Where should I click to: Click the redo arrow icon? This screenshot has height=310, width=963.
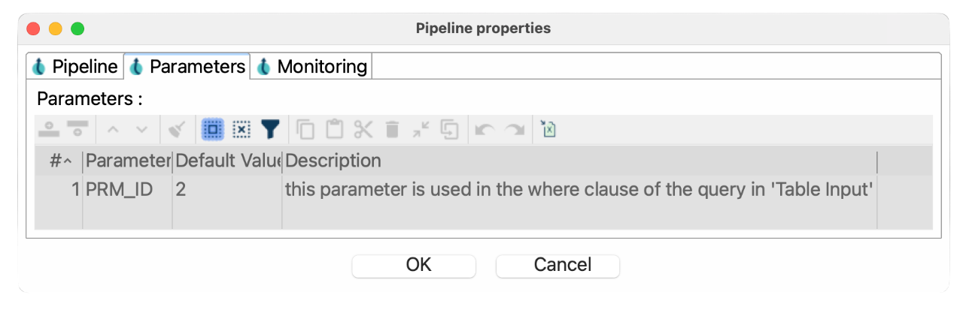click(515, 130)
